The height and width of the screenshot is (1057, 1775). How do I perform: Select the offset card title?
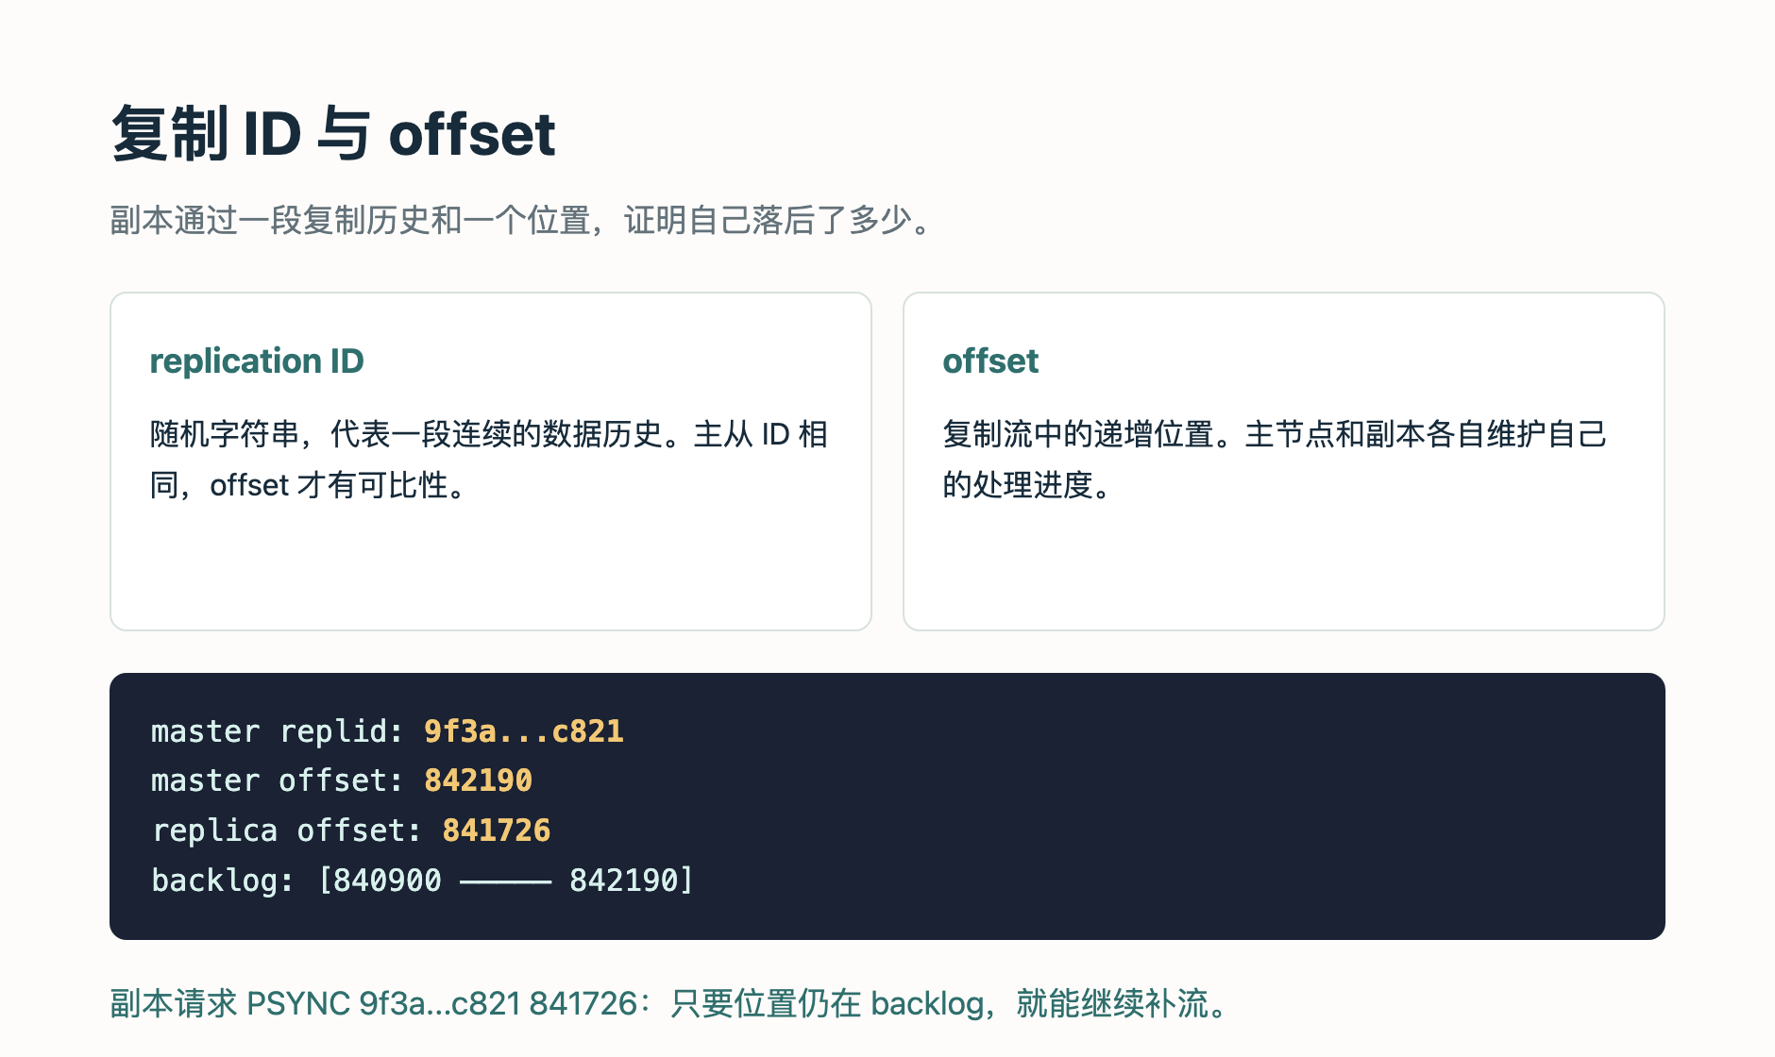click(990, 361)
